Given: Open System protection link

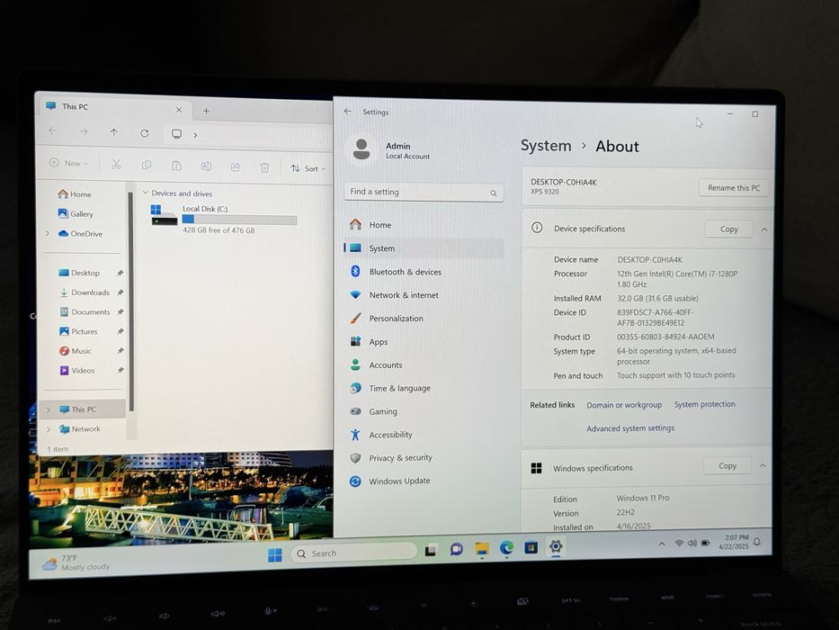Looking at the screenshot, I should (x=704, y=404).
